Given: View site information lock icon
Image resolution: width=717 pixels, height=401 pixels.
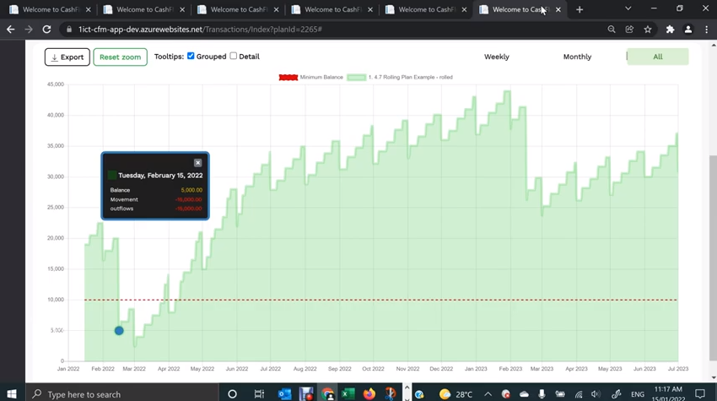Looking at the screenshot, I should 69,30.
